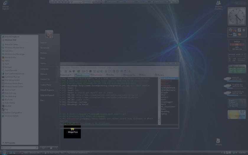Open WinRAR from the Start menu
This screenshot has width=248, height=155.
(x=8, y=106)
